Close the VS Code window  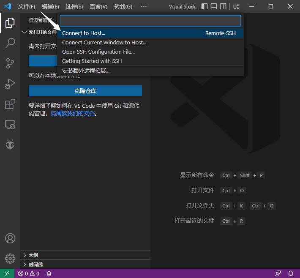coord(290,6)
